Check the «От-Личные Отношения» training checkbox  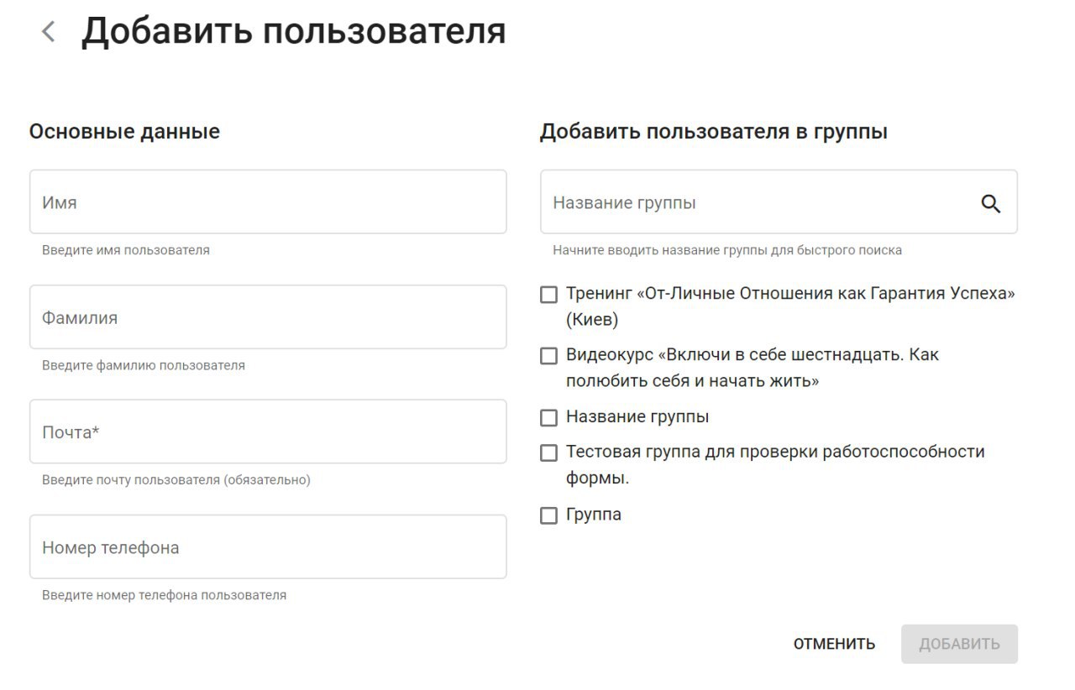click(x=548, y=295)
